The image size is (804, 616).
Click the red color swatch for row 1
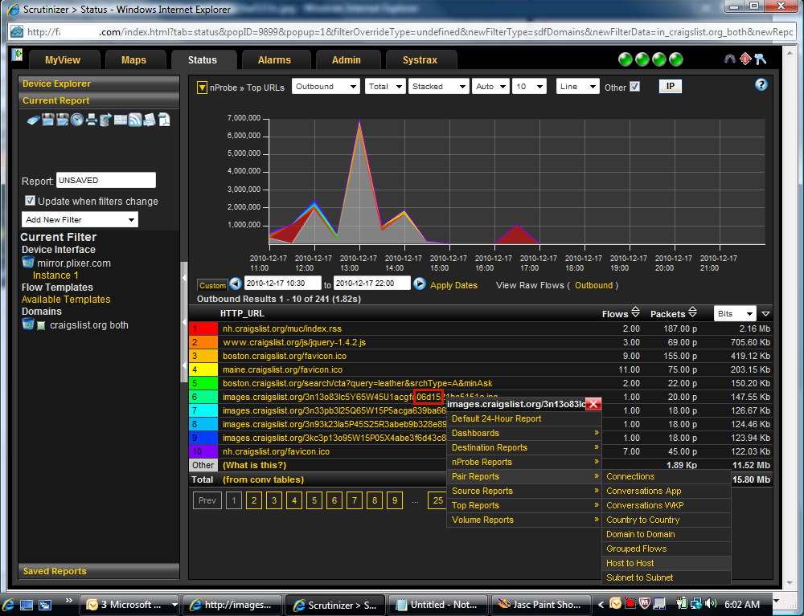tap(203, 328)
